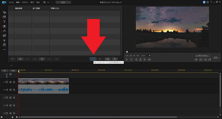Screen dimensions: 222x119
Task: Click the 出力 produce button
Action: [63, 2]
